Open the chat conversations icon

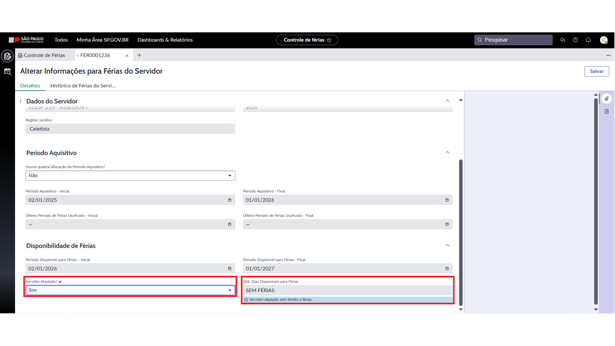click(563, 40)
